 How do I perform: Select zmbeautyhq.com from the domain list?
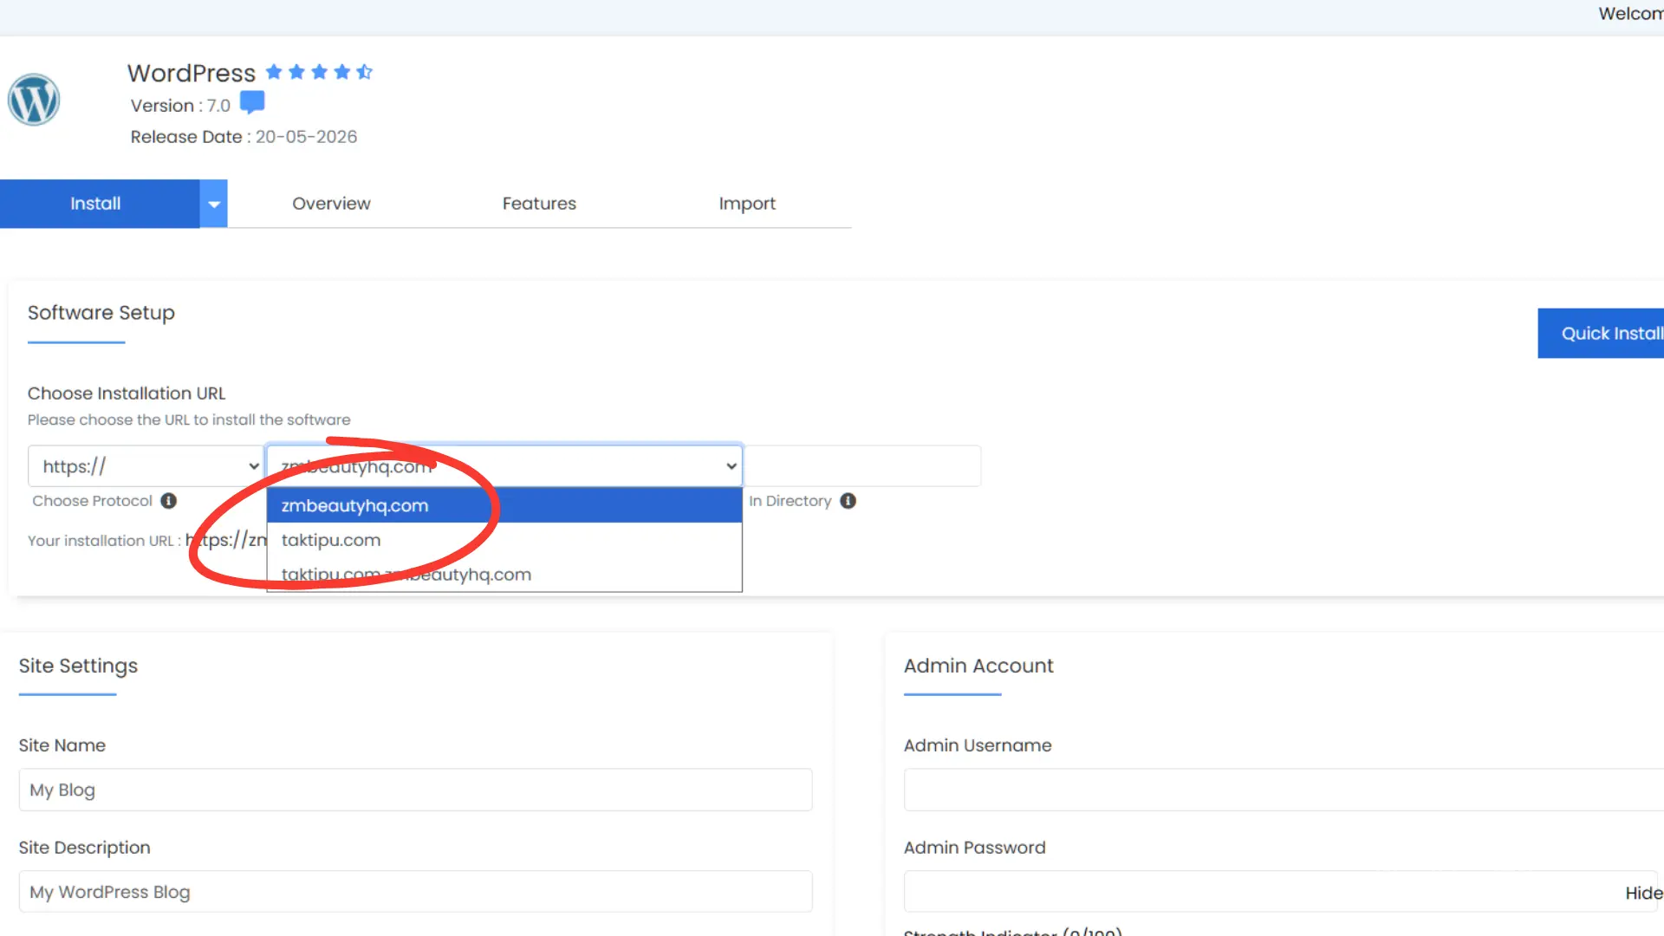[504, 505]
